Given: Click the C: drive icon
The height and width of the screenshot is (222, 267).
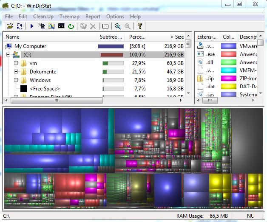Looking at the screenshot, I should pyautogui.click(x=16, y=55).
